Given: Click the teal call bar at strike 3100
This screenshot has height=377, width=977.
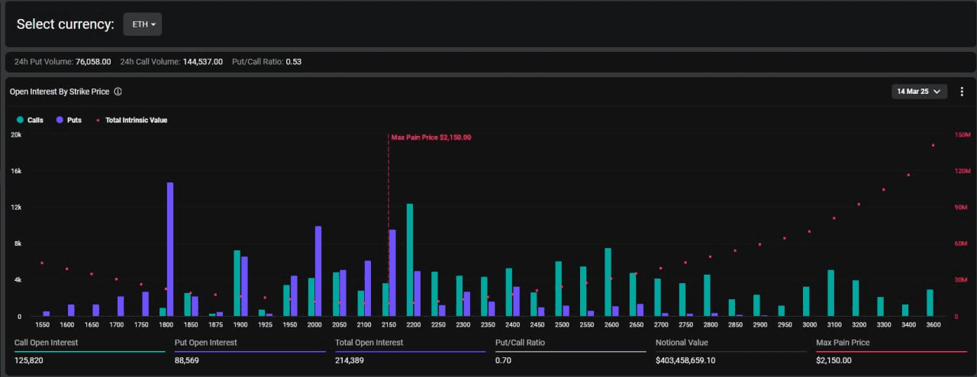Looking at the screenshot, I should pyautogui.click(x=830, y=292).
